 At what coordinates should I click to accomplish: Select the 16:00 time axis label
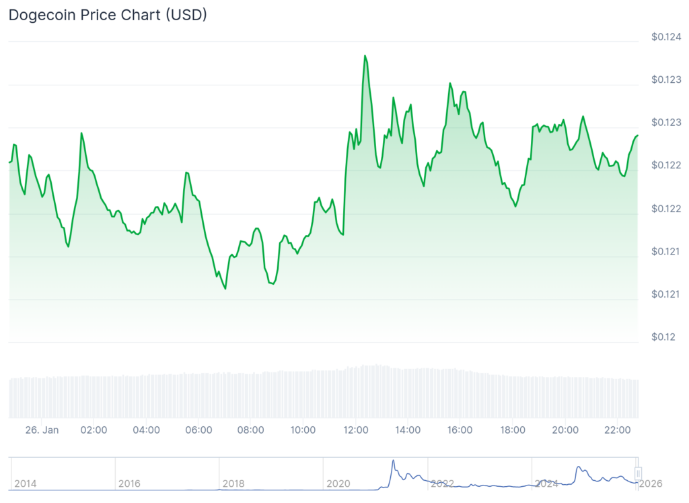click(x=460, y=430)
